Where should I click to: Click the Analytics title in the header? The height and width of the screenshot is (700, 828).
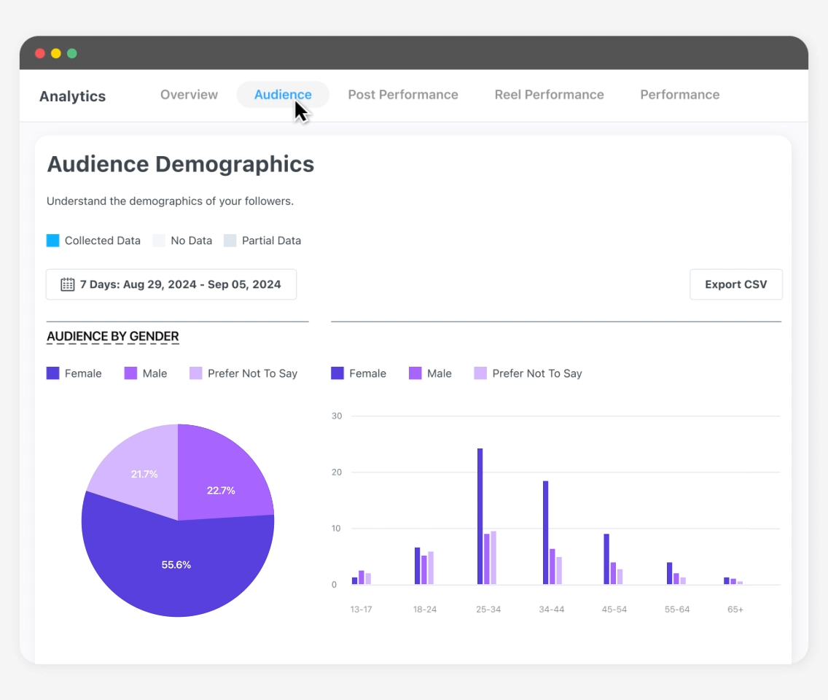coord(72,96)
